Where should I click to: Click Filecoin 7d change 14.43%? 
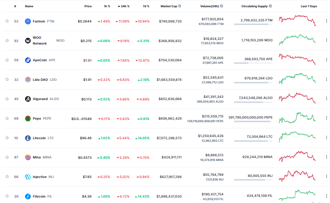click(142, 196)
